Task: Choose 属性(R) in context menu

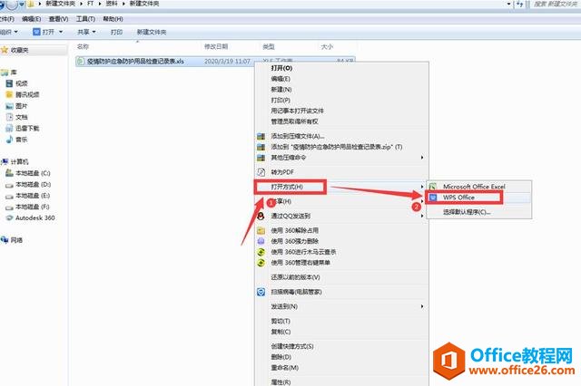Action: pyautogui.click(x=281, y=382)
